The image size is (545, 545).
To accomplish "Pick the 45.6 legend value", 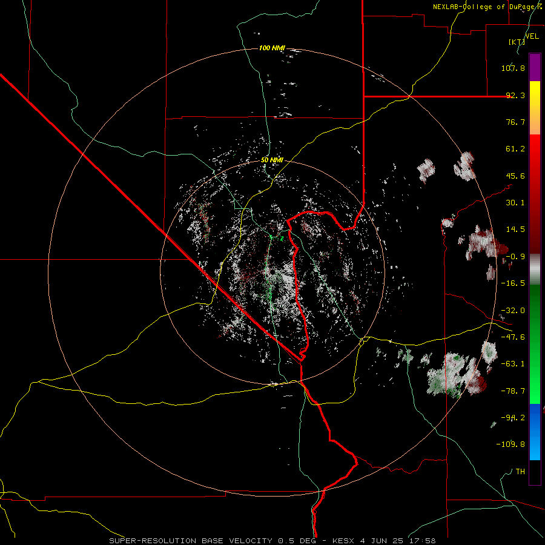I will click(515, 176).
